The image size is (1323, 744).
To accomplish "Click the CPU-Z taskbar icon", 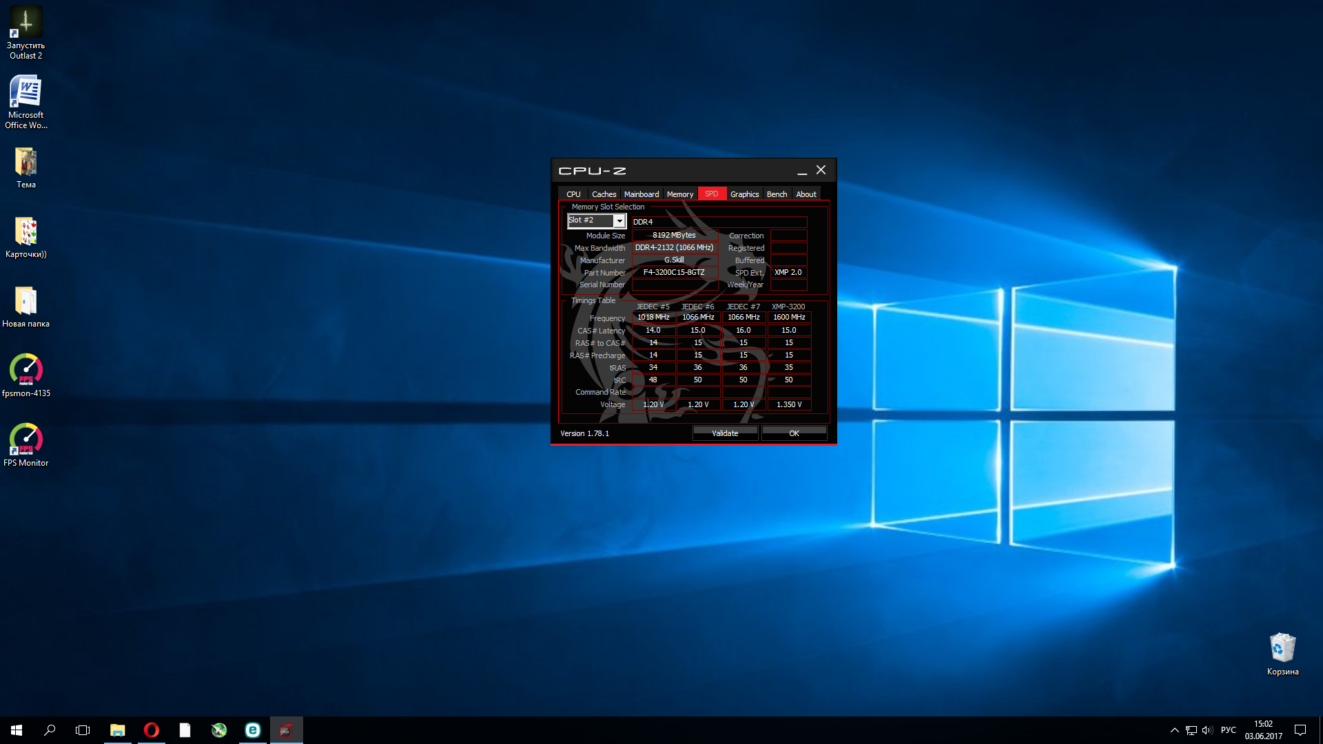I will click(286, 730).
